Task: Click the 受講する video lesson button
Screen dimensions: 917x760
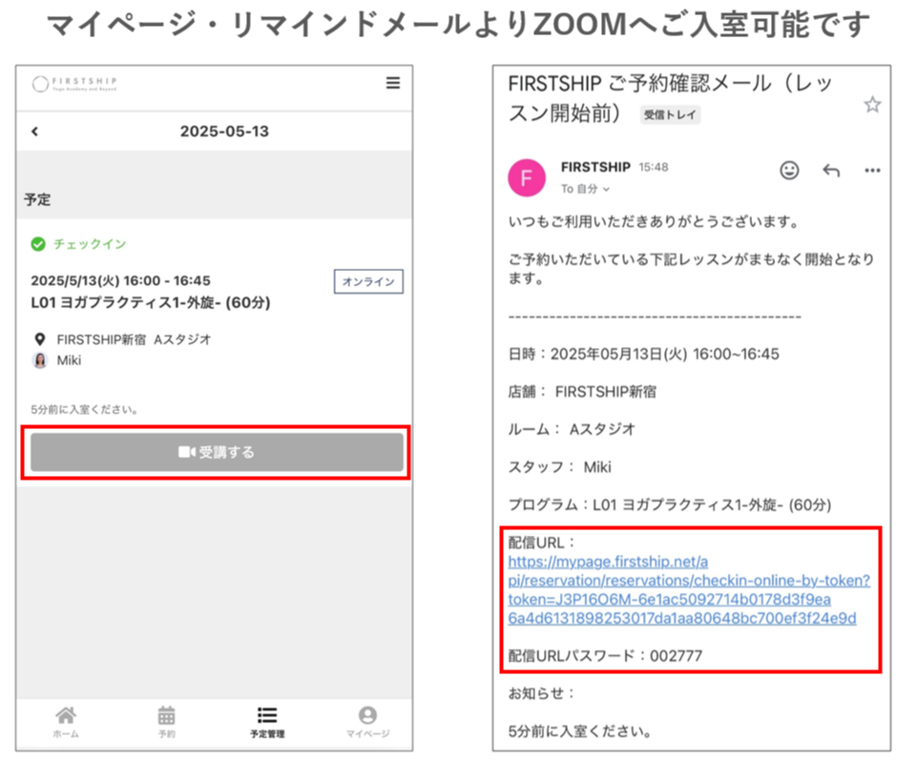Action: tap(217, 452)
